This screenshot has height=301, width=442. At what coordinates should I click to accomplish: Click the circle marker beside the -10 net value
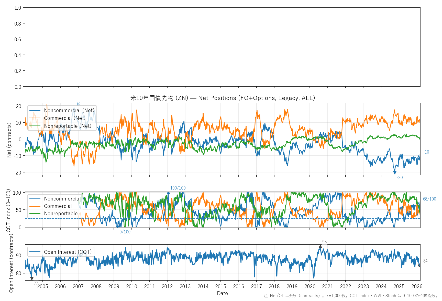[x=419, y=156]
